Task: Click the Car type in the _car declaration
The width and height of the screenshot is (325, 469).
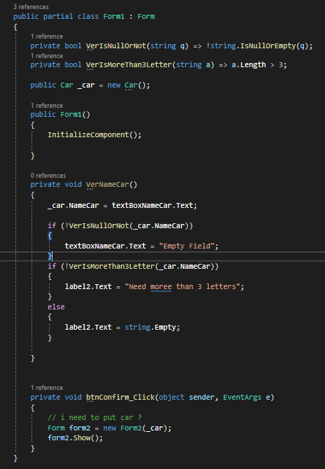Action: pos(67,85)
